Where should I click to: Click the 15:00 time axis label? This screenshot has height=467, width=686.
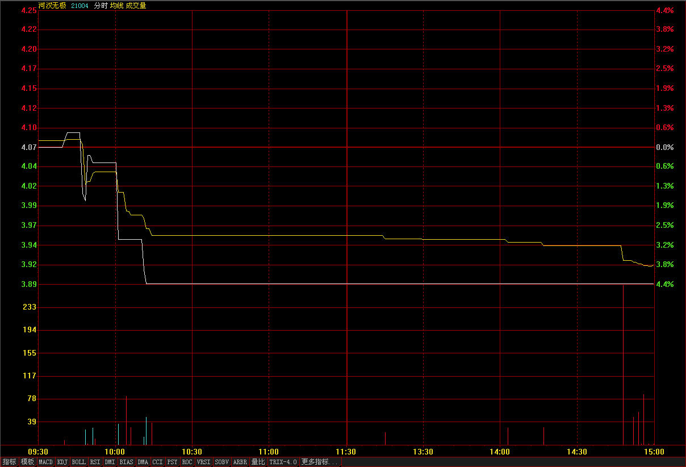click(654, 452)
